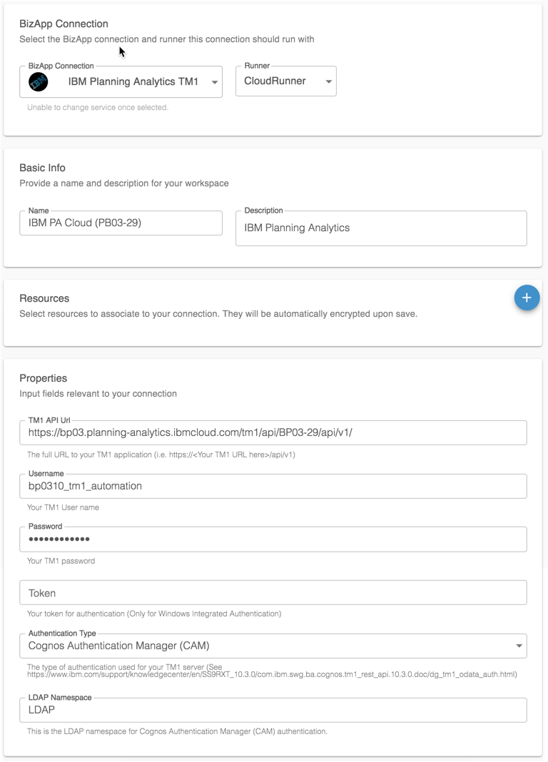
Task: Click the 'Resources' heading
Action: click(44, 298)
